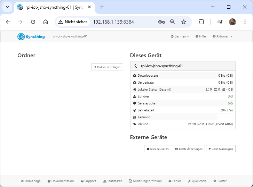This screenshot has width=253, height=187.
Task: Expand the Aktionen menu
Action: point(222,36)
